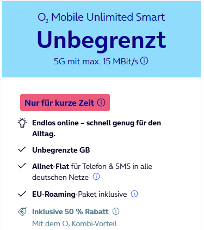Click the lightbulb icon
The width and height of the screenshot is (204, 230).
(x=22, y=123)
